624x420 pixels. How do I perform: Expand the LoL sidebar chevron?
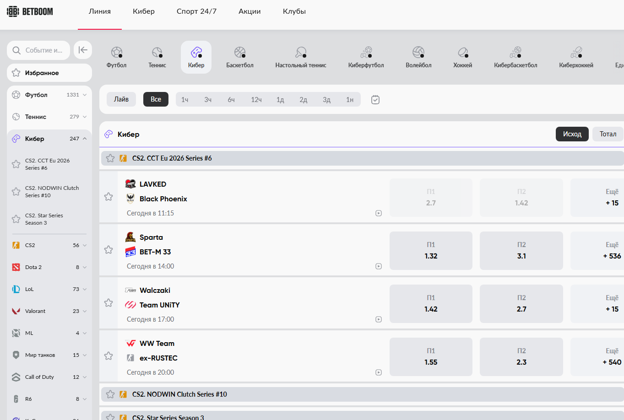click(x=85, y=289)
